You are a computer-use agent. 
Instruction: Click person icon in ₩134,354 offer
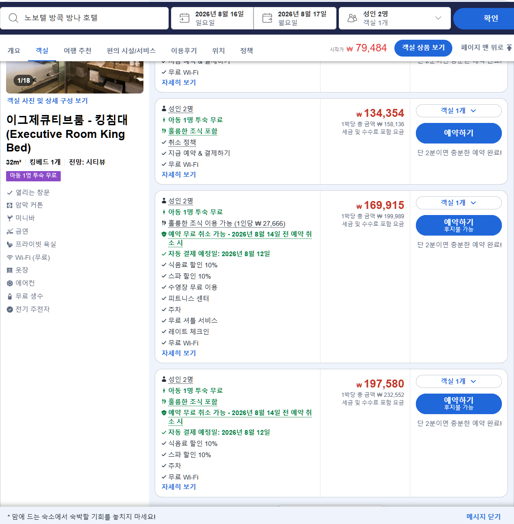tap(164, 108)
